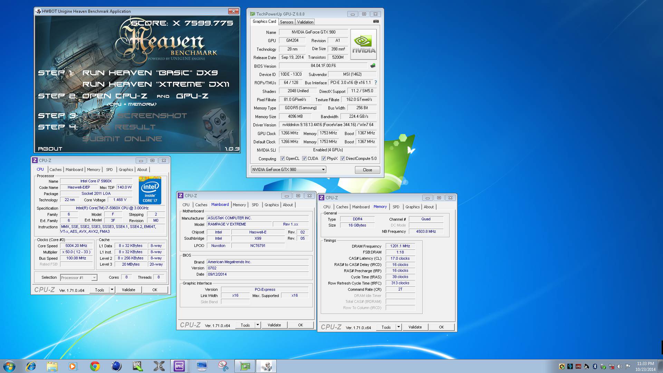Click Tools button in the Memory CPU-Z window
Image resolution: width=663 pixels, height=373 pixels.
click(386, 327)
